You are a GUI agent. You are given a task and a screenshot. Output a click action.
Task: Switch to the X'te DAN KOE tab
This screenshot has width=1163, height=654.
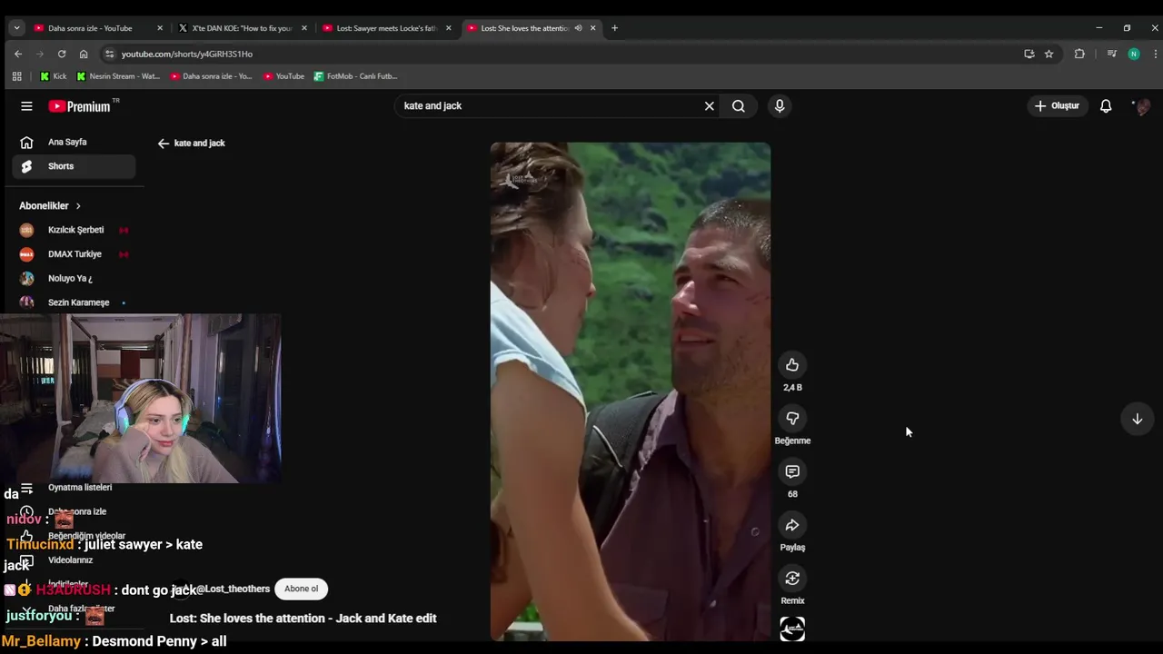pos(241,28)
